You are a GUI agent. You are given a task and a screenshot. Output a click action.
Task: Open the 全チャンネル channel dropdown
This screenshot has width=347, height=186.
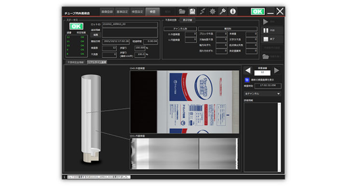click(x=263, y=94)
